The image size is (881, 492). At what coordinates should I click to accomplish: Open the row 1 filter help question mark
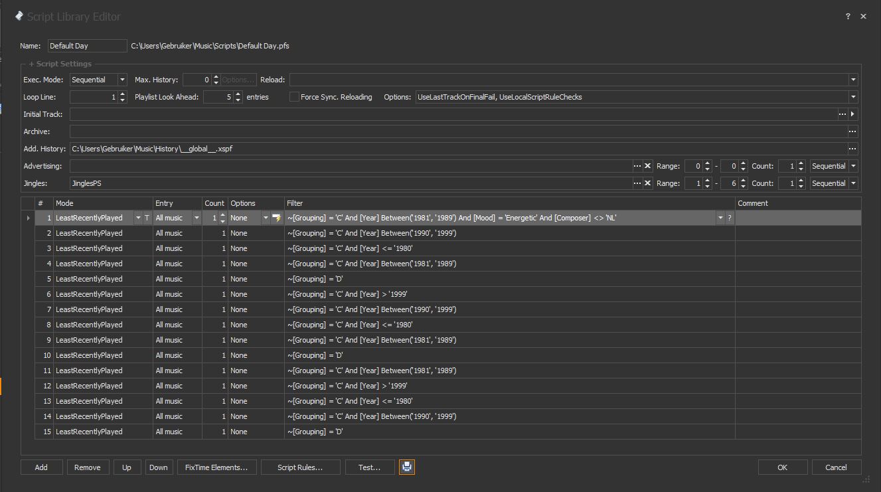[x=730, y=218]
